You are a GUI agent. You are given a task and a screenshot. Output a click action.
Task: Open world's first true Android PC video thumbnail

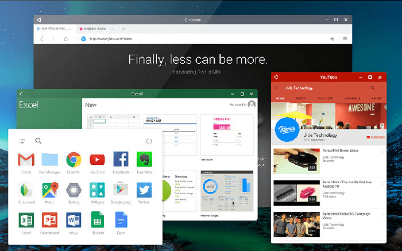click(297, 193)
